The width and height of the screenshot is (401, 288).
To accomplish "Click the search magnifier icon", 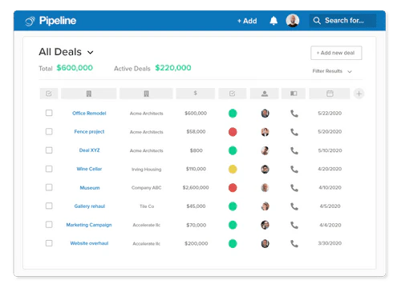I will click(317, 21).
